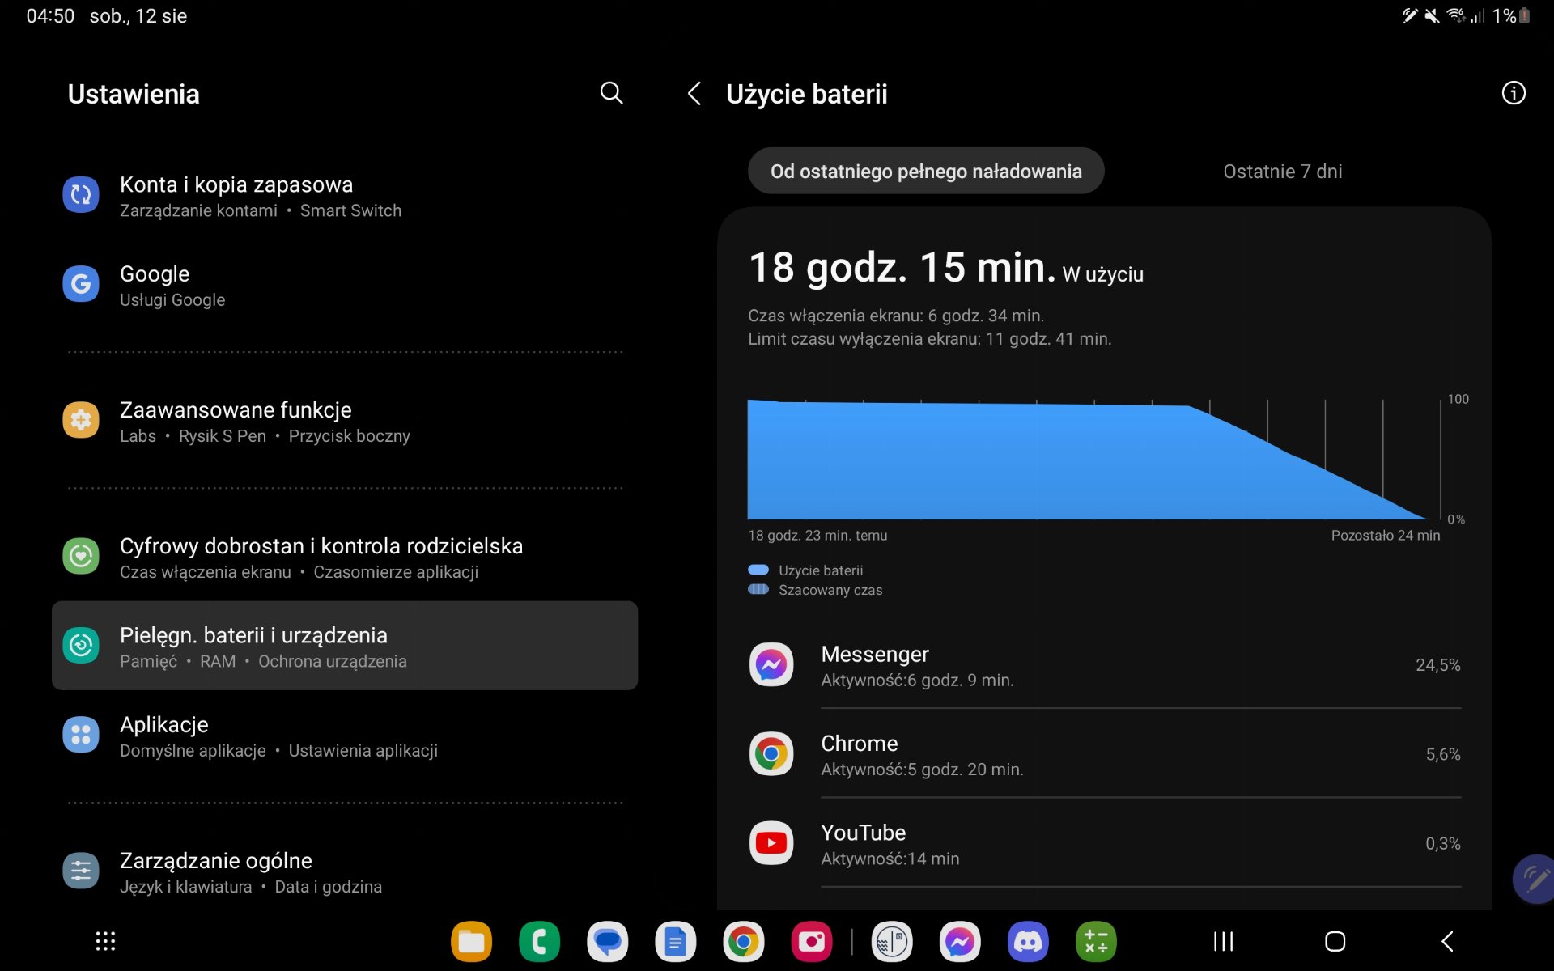Screen dimensions: 1554x971
Task: Tap the Chrome app icon in battery list
Action: [x=771, y=754]
